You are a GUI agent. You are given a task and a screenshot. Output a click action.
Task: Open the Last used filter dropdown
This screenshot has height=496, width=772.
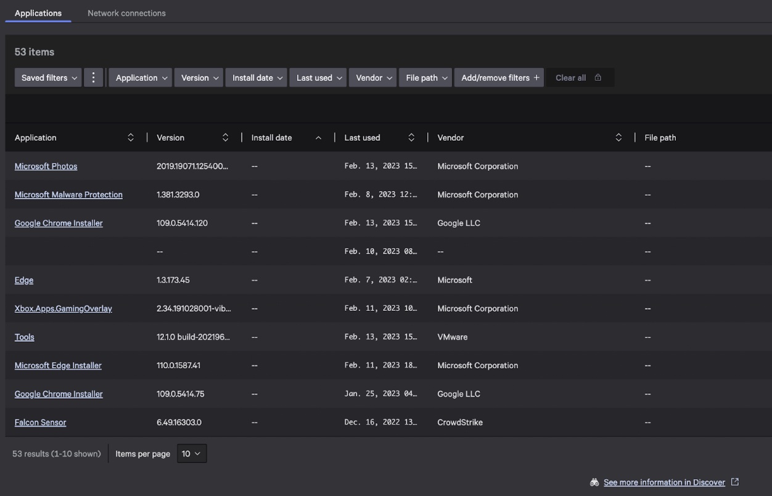(318, 78)
